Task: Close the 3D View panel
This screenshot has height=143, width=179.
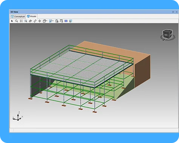Action: pyautogui.click(x=176, y=12)
